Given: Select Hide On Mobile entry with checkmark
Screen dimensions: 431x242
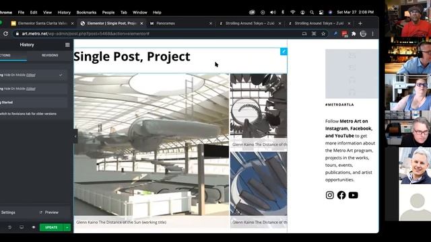Looking at the screenshot, I should pyautogui.click(x=34, y=75).
